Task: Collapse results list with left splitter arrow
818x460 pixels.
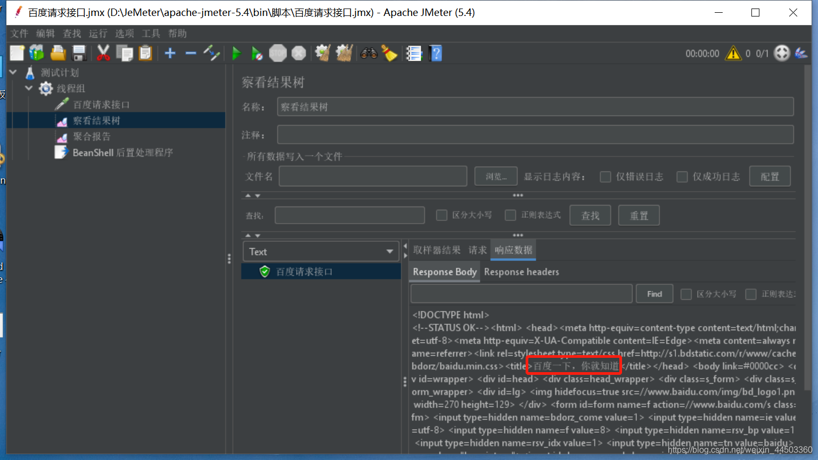Action: pyautogui.click(x=405, y=246)
